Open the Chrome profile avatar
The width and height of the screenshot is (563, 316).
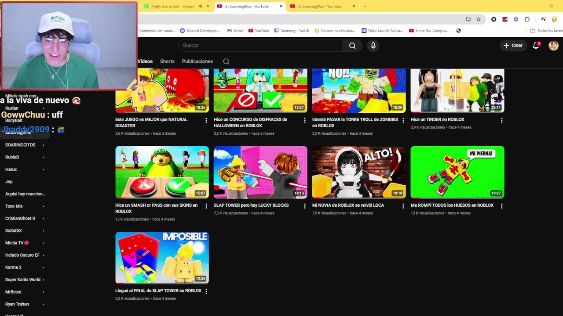[555, 19]
